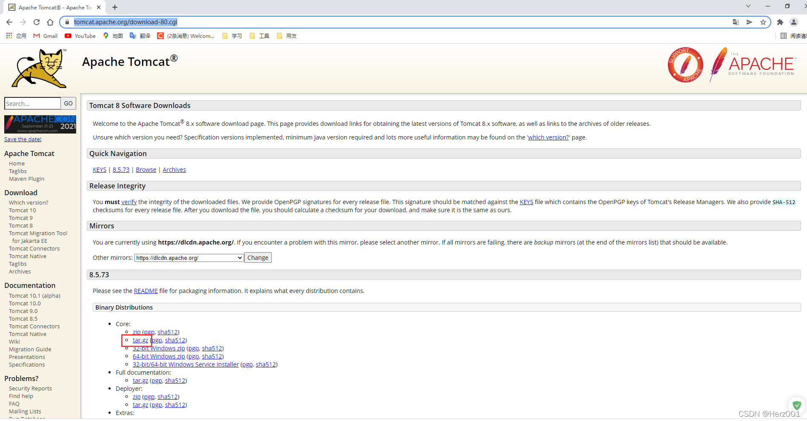Bookmark this page with the star icon
The width and height of the screenshot is (807, 421).
[763, 22]
